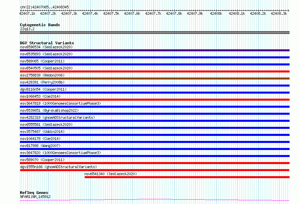Click the 42407.2k ruler tick label
The height and width of the screenshot is (204, 299).
[48, 13]
